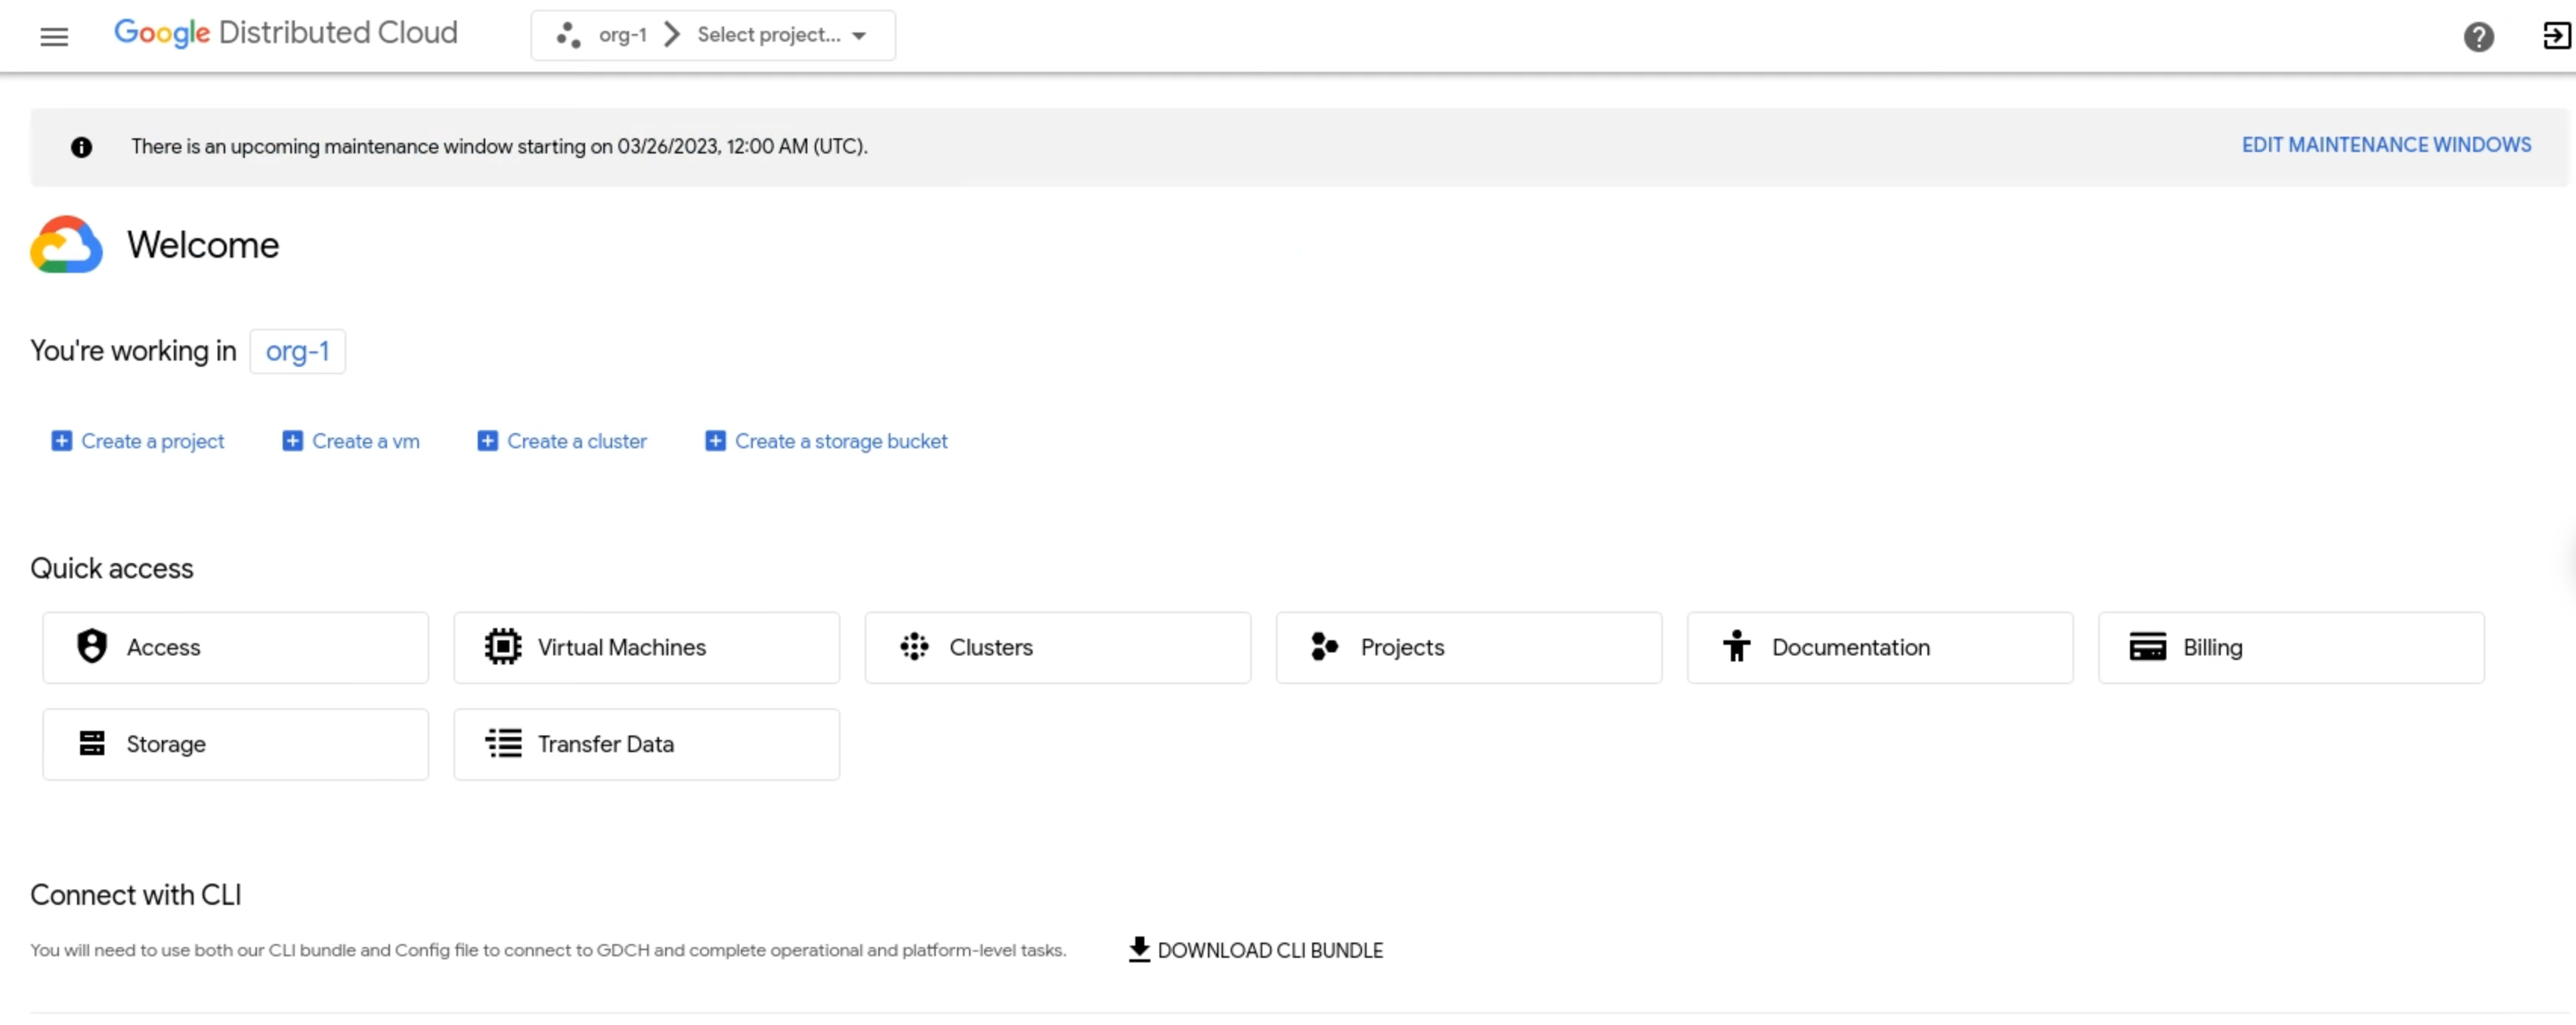Select Create a storage bucket
The height and width of the screenshot is (1025, 2576).
click(x=826, y=440)
